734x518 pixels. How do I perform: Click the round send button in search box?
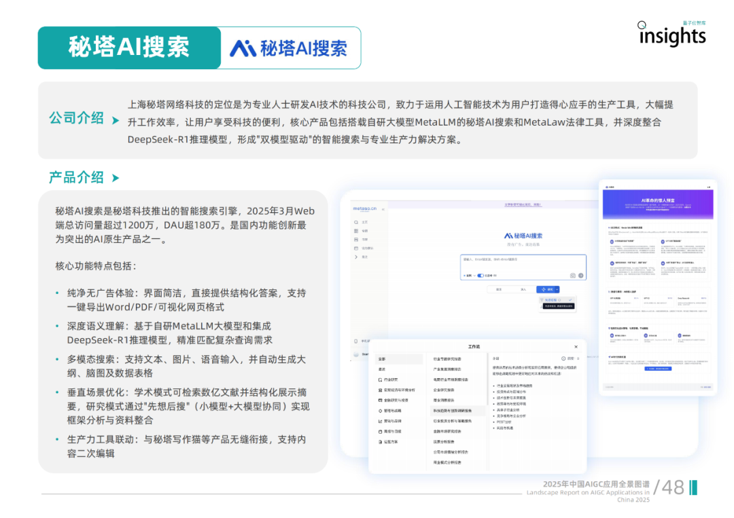[x=581, y=276]
